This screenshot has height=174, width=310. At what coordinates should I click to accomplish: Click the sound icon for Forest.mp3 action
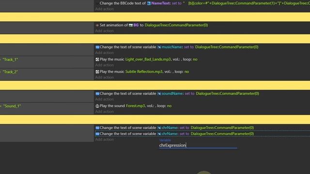click(97, 106)
